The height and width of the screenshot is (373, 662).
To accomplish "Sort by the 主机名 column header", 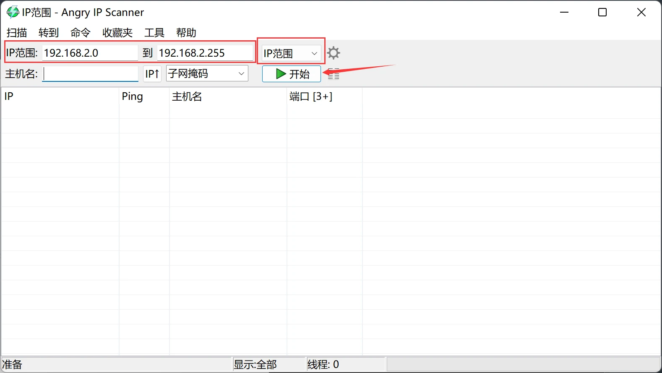I will coord(228,97).
